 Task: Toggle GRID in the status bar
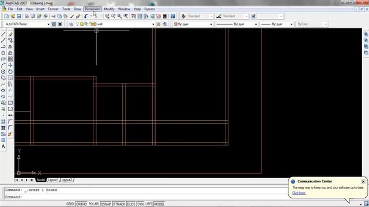[70, 204]
